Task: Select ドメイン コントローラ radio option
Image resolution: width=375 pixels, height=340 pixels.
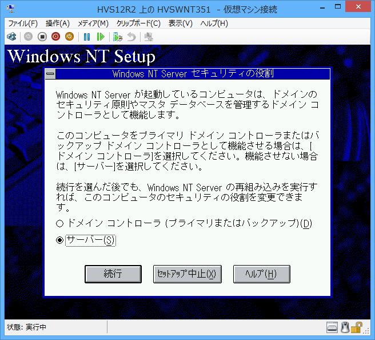Action: (x=184, y=223)
